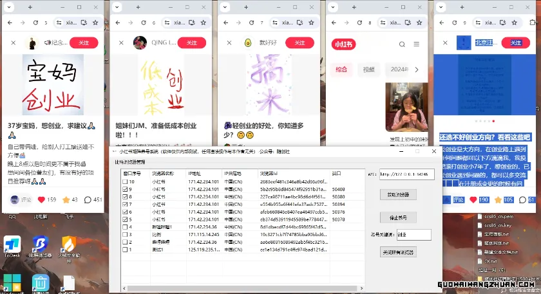The image size is (541, 294).
Task: Click the Xiaohongshu search magnifier icon
Action: 402,44
